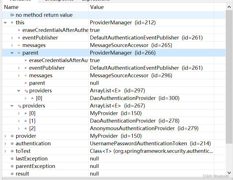
Task: Collapse the 'this' ProviderManager node
Action: pos(5,22)
